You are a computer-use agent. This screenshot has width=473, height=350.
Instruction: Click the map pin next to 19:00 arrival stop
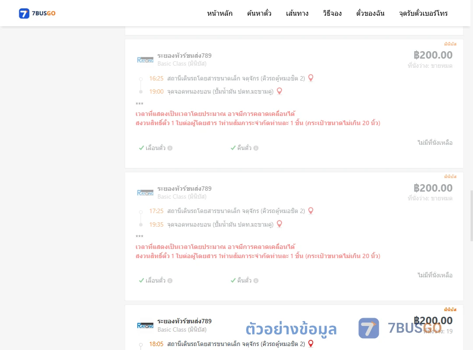click(x=279, y=91)
